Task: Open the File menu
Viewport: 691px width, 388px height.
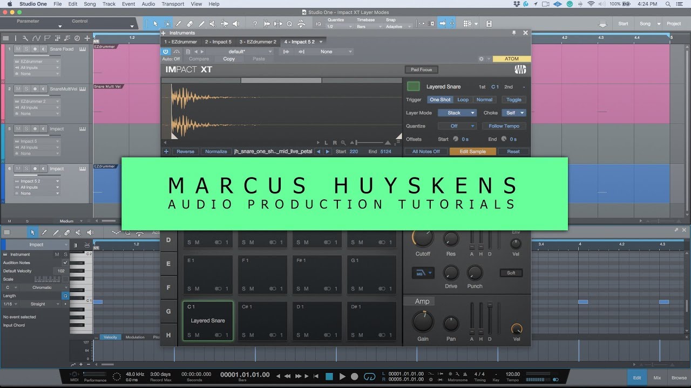Action: click(57, 4)
